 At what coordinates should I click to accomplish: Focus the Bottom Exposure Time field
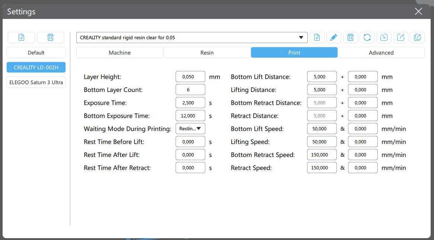pyautogui.click(x=190, y=116)
